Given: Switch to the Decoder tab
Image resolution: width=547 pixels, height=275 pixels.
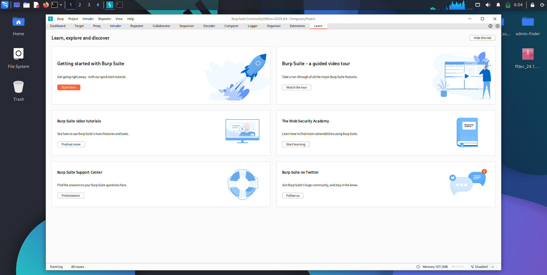Looking at the screenshot, I should coord(209,26).
